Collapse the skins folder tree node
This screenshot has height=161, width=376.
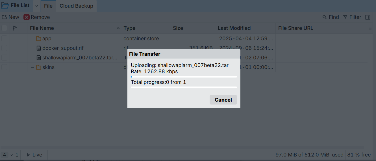32,67
